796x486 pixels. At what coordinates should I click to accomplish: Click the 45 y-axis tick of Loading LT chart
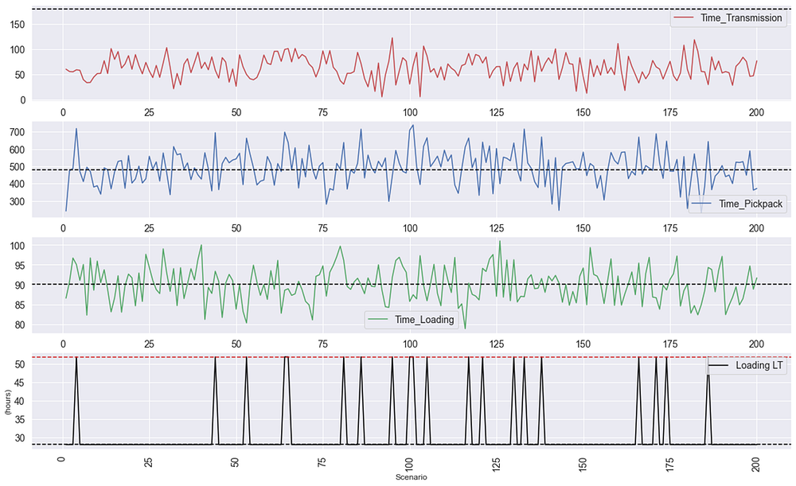coord(20,383)
